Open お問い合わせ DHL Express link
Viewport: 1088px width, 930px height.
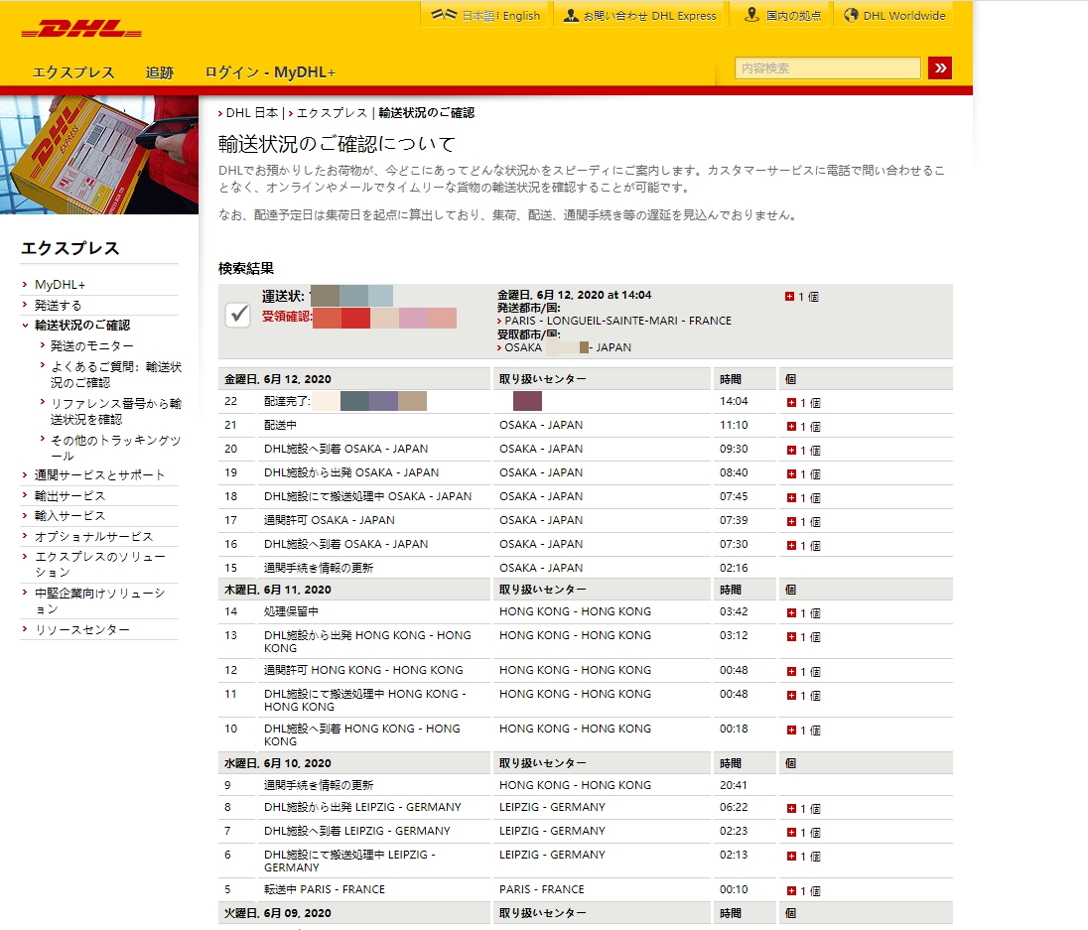click(649, 15)
